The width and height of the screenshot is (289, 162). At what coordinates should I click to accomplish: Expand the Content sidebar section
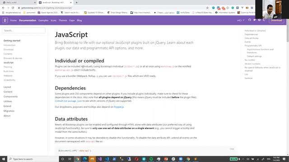pyautogui.click(x=8, y=92)
